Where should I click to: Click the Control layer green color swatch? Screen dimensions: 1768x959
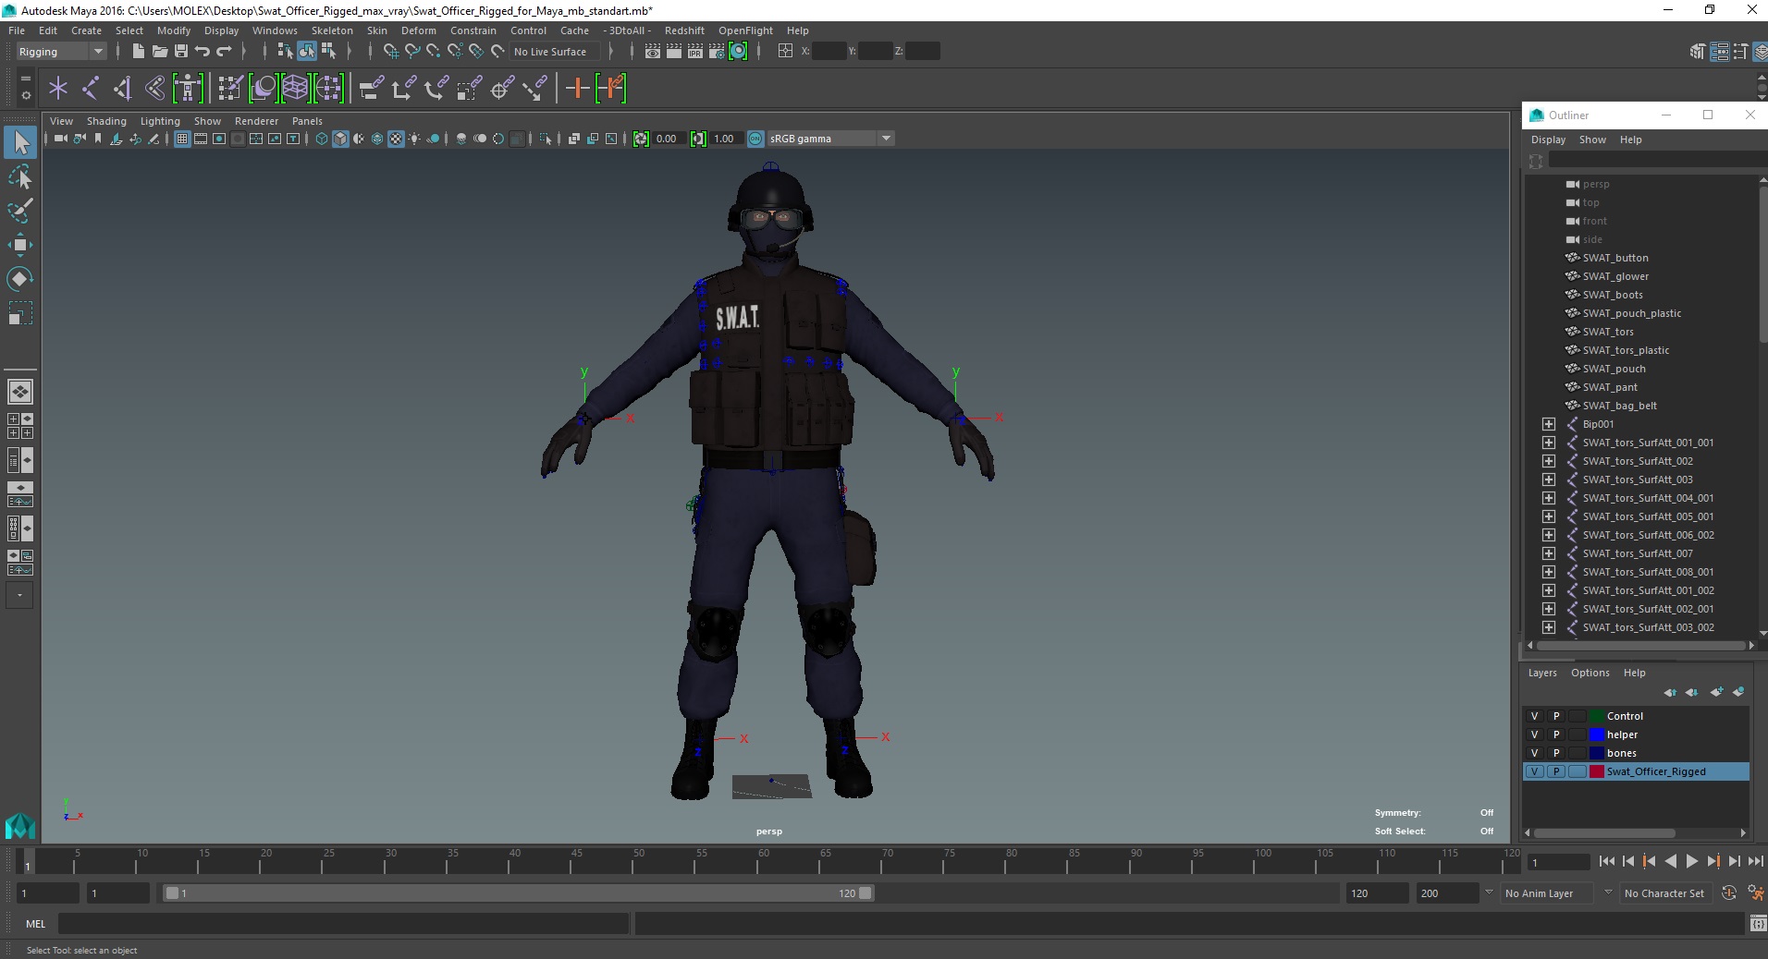point(1596,716)
